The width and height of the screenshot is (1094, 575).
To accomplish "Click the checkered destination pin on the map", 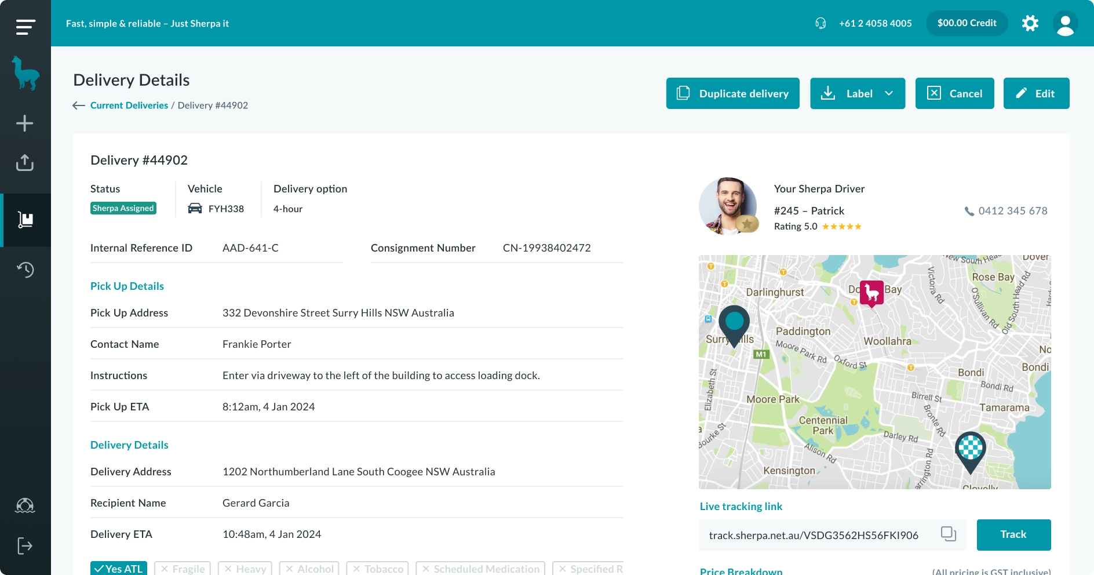I will click(970, 449).
